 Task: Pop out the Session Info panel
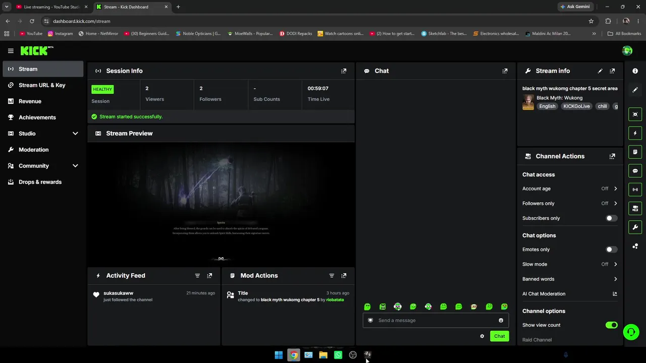(x=344, y=71)
